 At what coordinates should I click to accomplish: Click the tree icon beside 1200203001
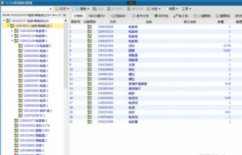[x=20, y=51]
